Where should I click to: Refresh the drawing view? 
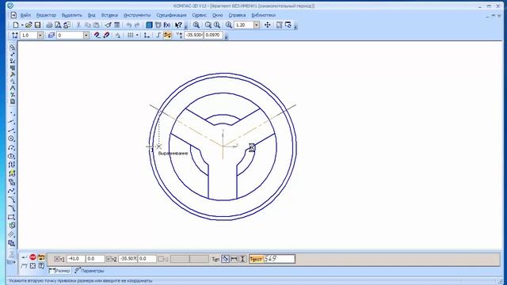288,25
